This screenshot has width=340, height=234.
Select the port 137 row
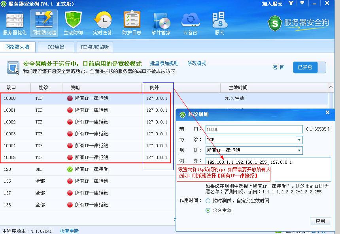(88, 193)
